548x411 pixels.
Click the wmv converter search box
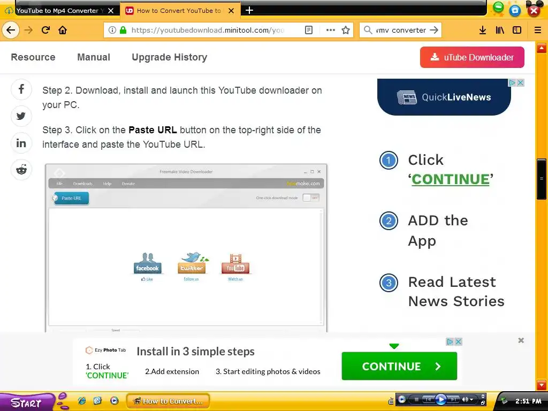400,30
